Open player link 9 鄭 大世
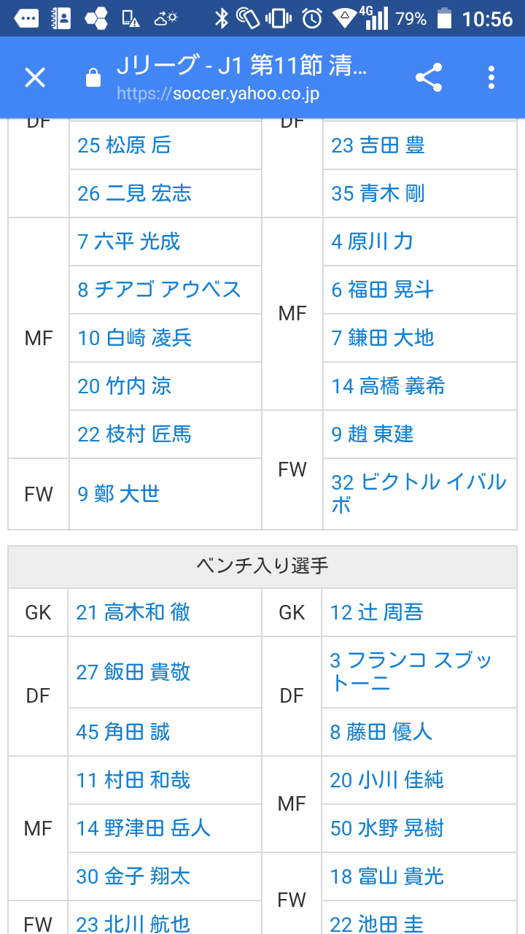This screenshot has height=934, width=525. click(119, 494)
